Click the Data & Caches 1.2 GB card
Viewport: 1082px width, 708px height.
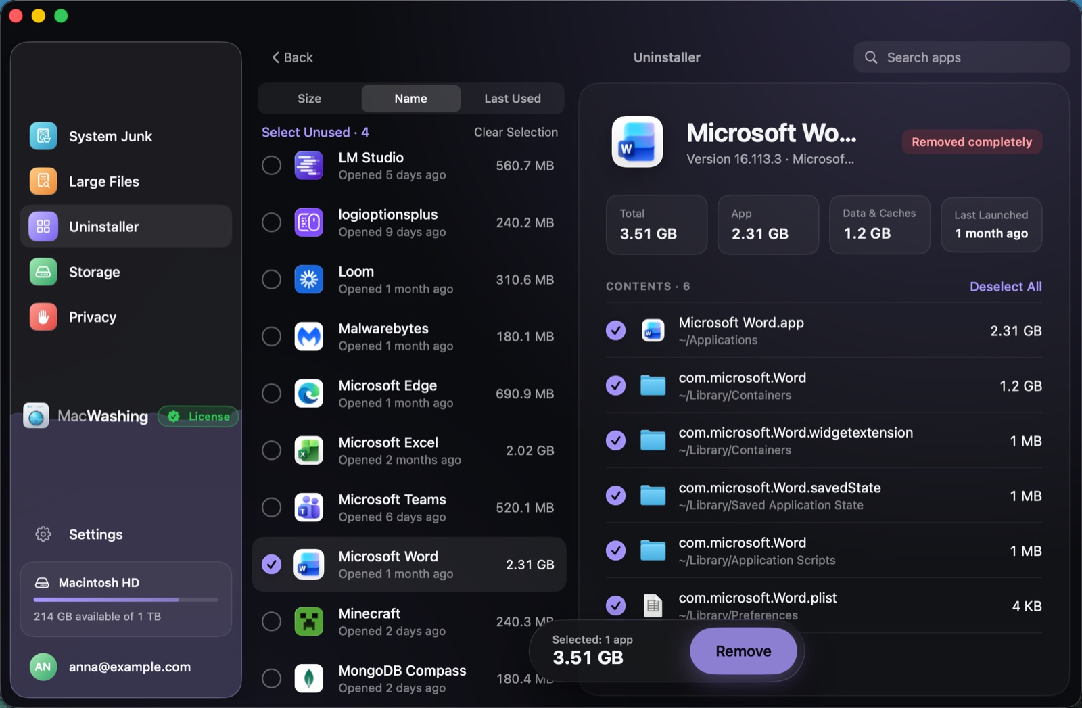[x=880, y=225]
